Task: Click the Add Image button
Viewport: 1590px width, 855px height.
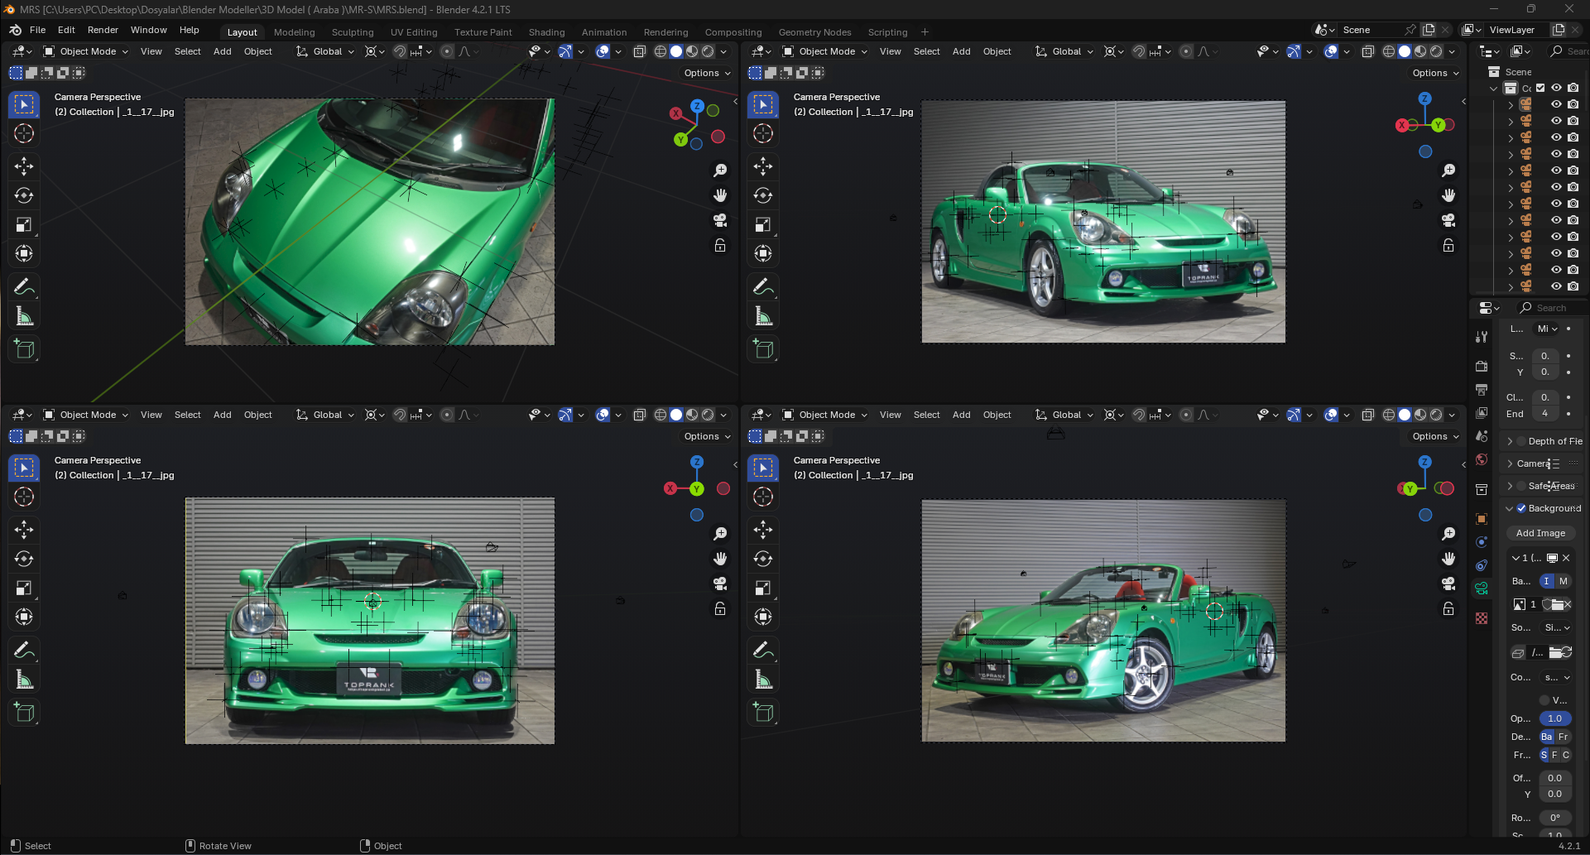Action: point(1540,533)
